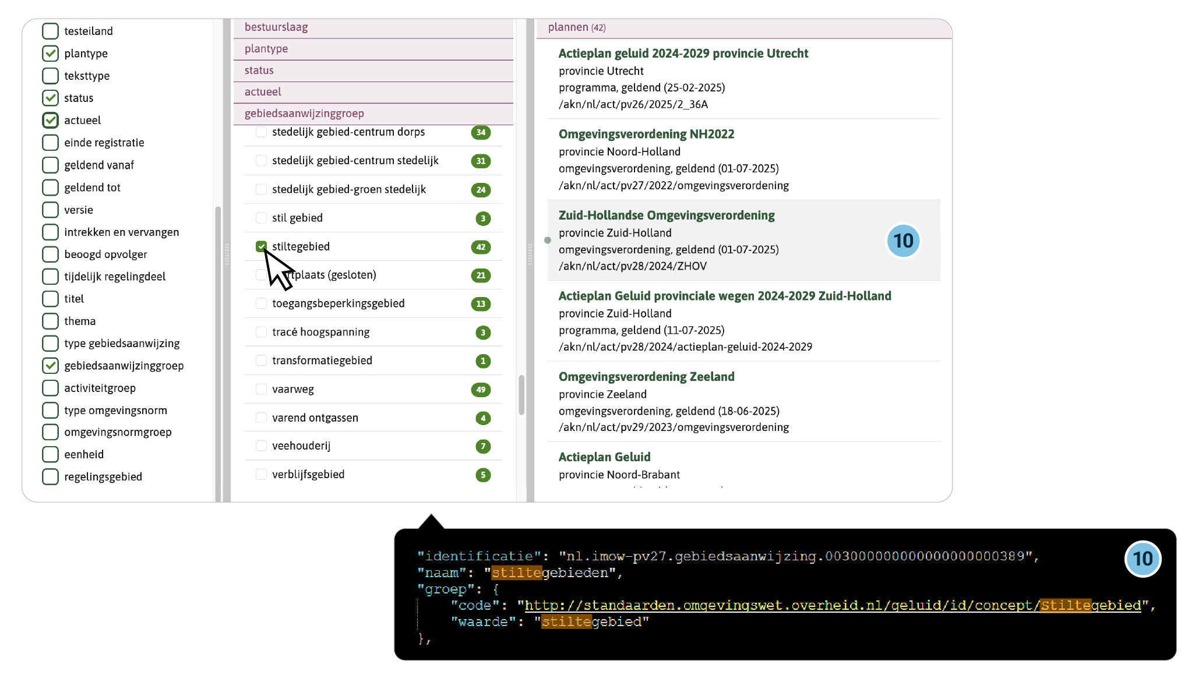Click the grey dot marker left of Zuid-Hollandse Omgevingsverordening

pyautogui.click(x=548, y=240)
